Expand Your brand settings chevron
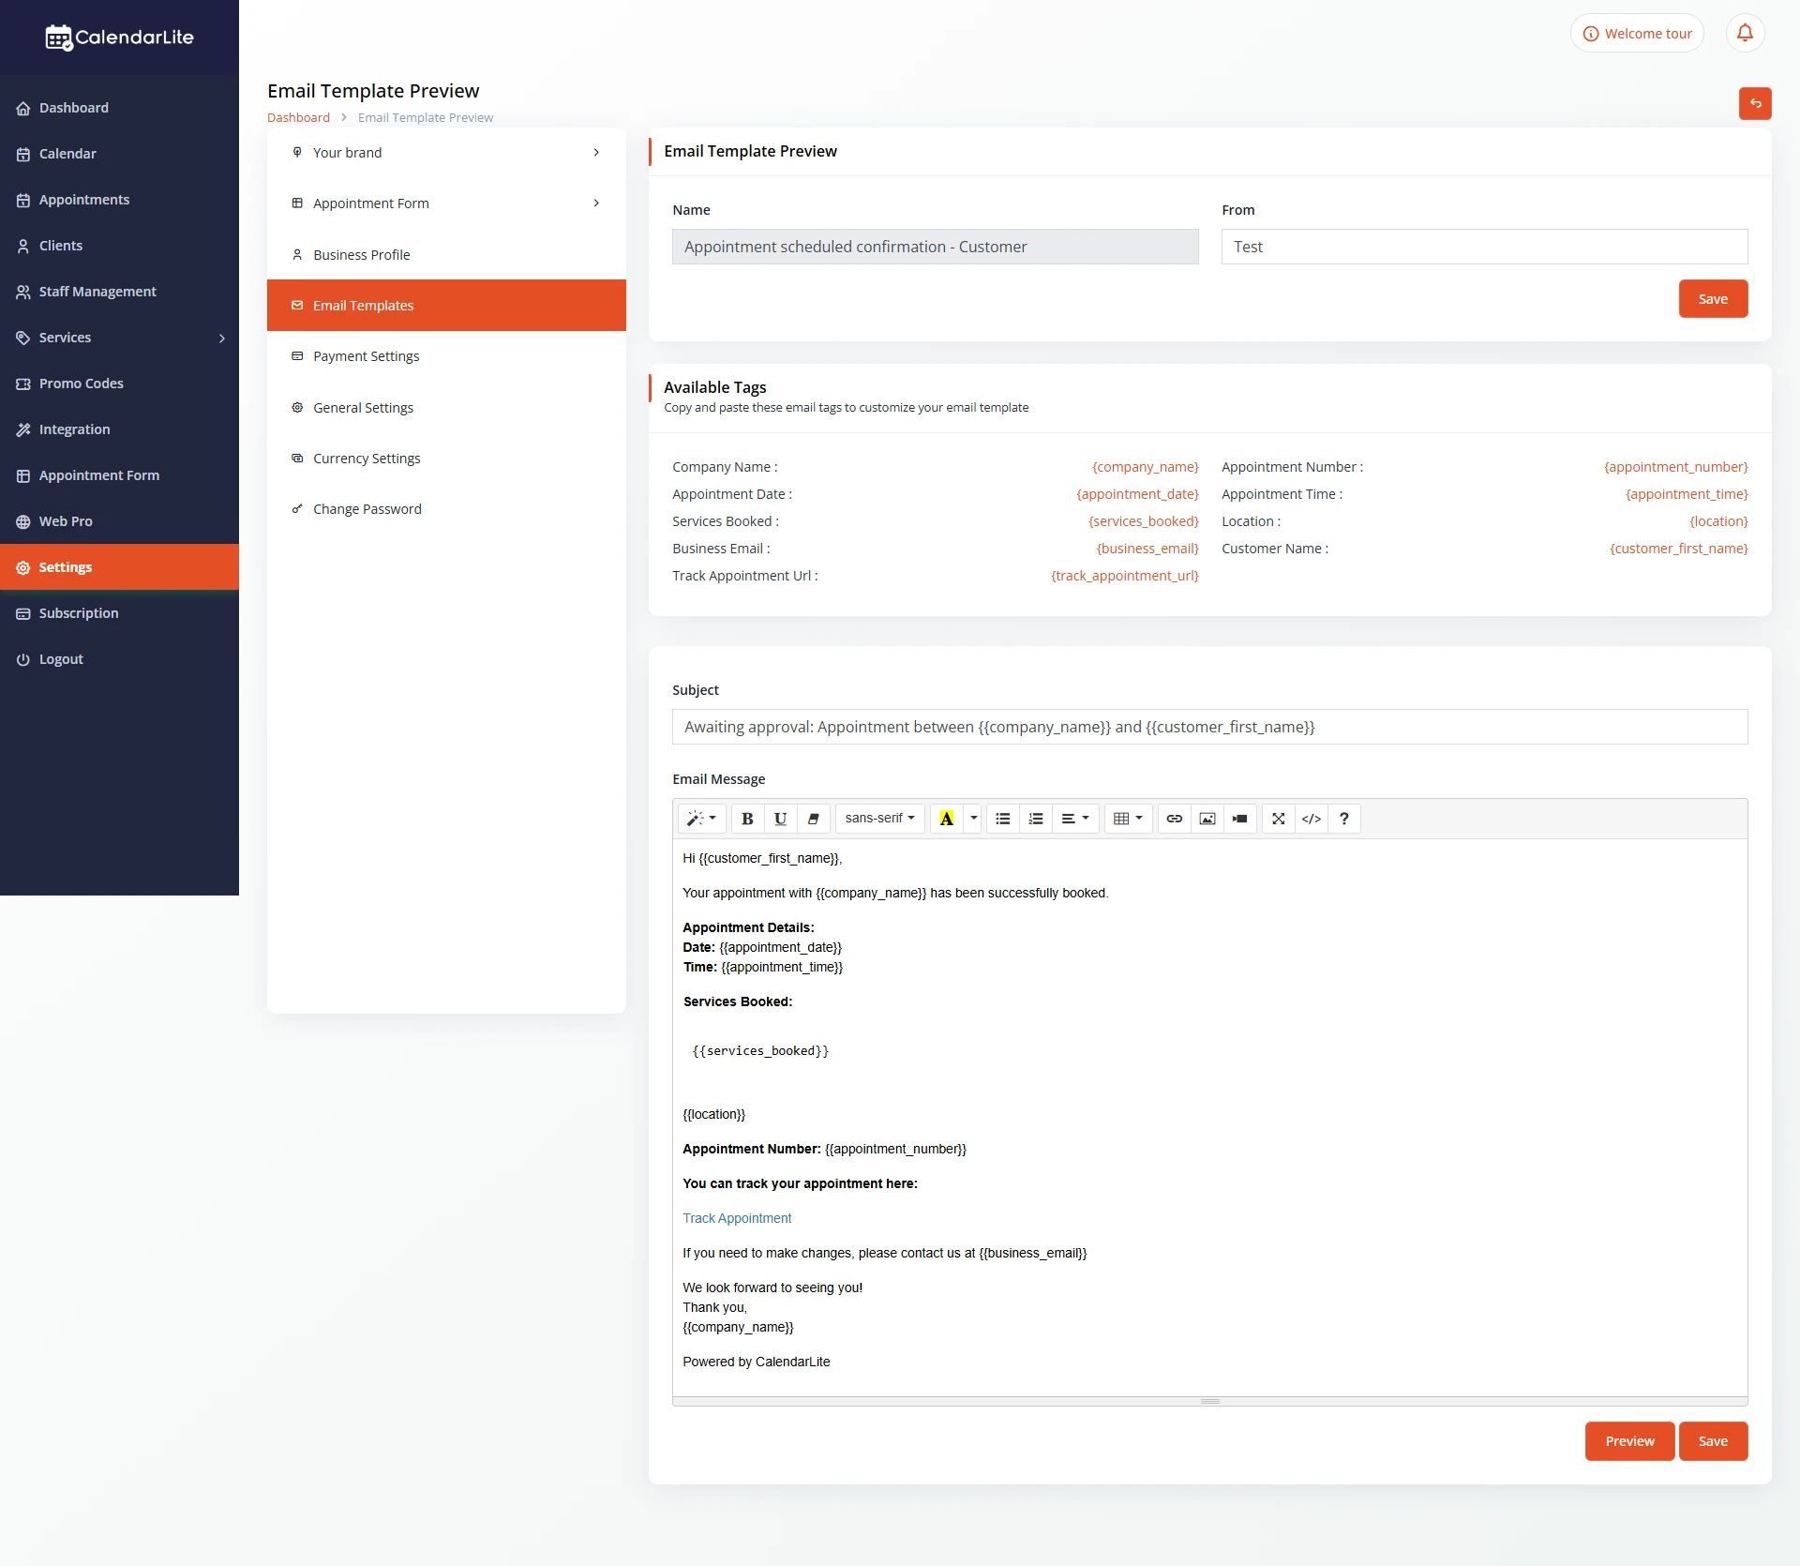This screenshot has width=1800, height=1566. pos(596,152)
